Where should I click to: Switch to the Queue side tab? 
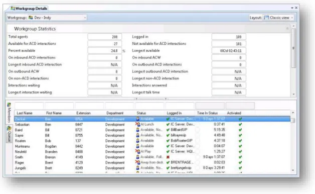pyautogui.click(x=9, y=134)
